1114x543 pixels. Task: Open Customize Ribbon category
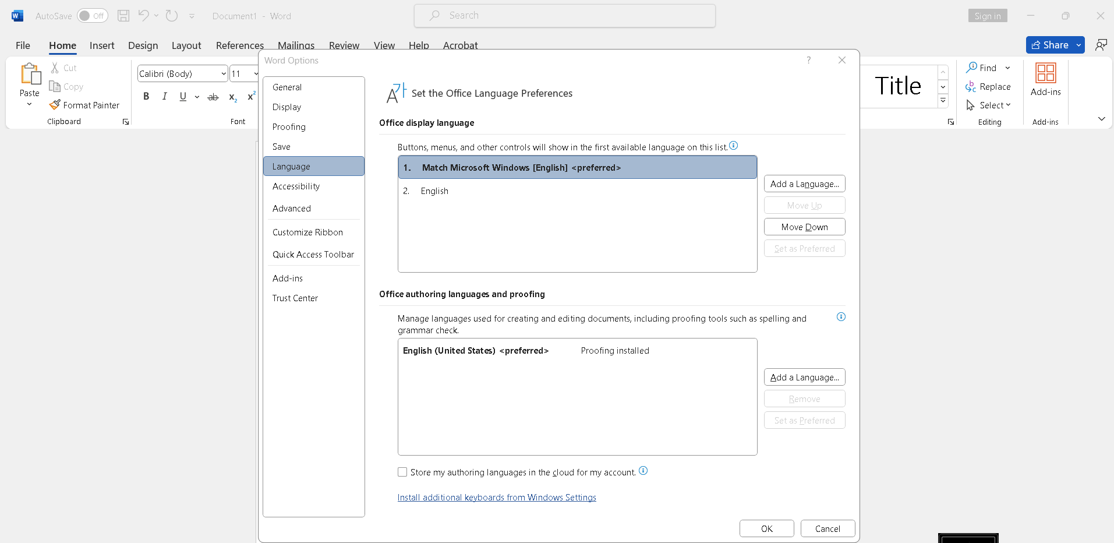[314, 232]
